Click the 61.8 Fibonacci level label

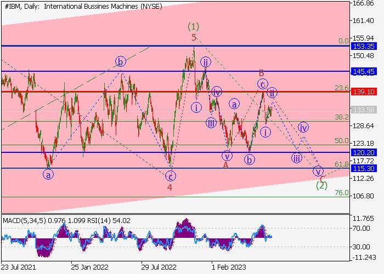[x=342, y=164]
